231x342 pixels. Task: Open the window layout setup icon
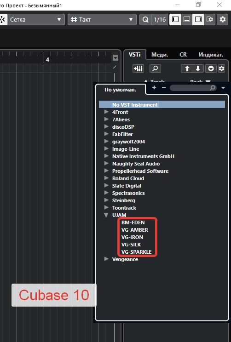point(210,20)
